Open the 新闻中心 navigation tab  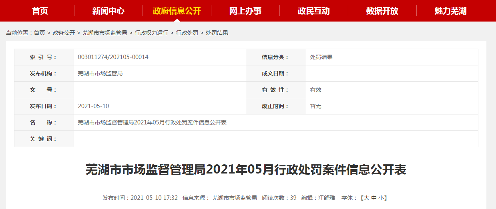point(108,11)
